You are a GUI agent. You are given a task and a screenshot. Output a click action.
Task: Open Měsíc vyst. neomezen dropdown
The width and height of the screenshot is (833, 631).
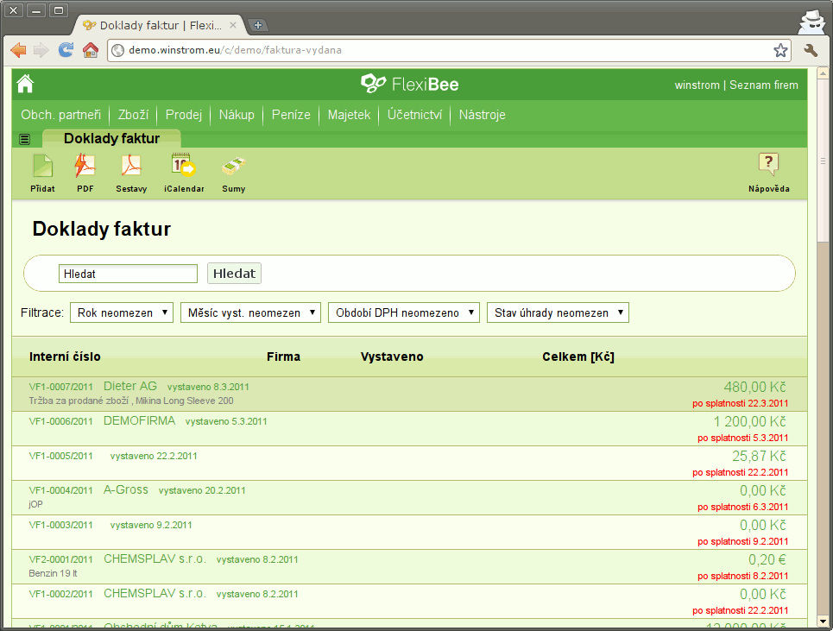click(250, 312)
